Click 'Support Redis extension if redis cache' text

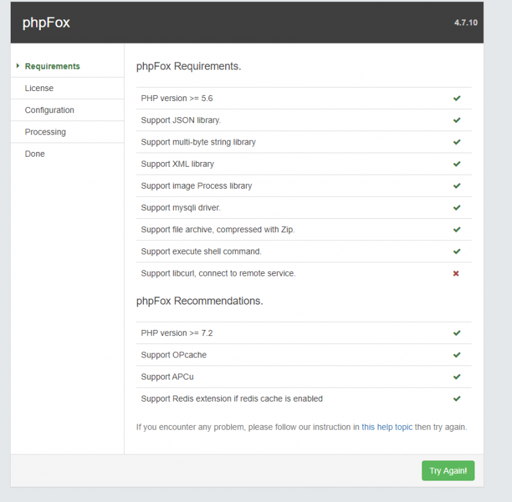pos(212,399)
